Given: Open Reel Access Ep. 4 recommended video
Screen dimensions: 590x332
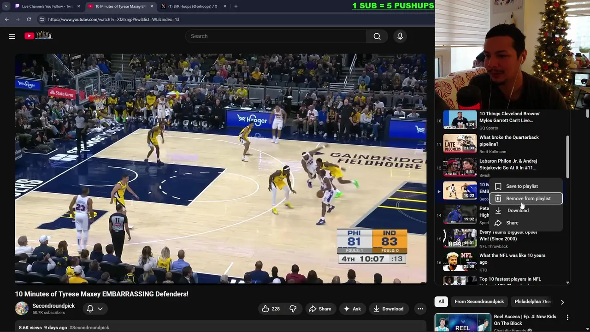Looking at the screenshot, I should point(525,320).
